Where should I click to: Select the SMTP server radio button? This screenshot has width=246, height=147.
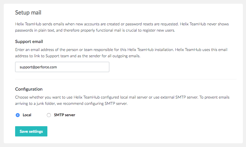tap(49, 115)
